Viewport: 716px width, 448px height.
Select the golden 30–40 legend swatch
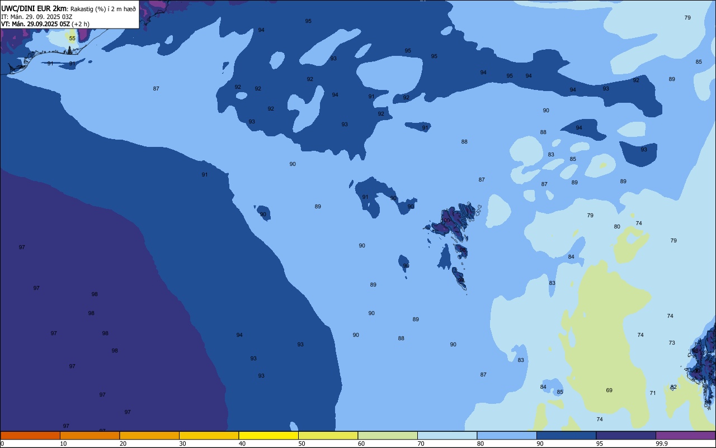pos(209,435)
